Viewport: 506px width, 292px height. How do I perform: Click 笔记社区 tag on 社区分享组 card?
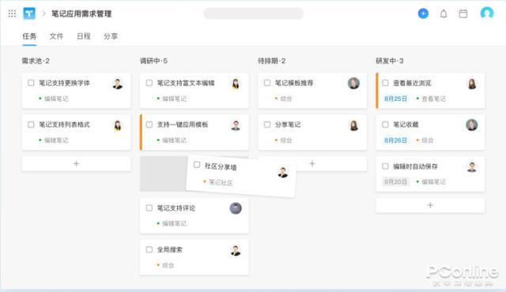pyautogui.click(x=218, y=182)
